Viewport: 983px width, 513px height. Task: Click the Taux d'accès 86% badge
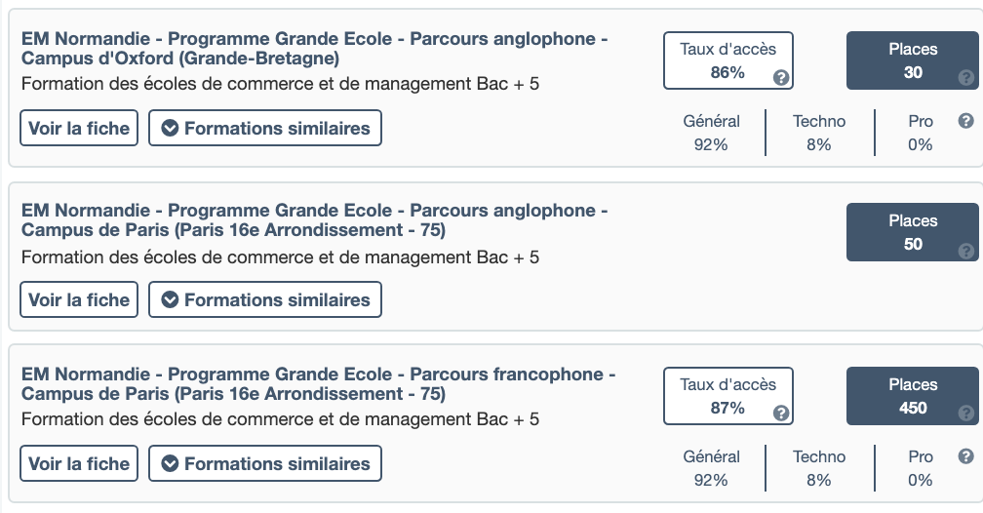point(727,60)
